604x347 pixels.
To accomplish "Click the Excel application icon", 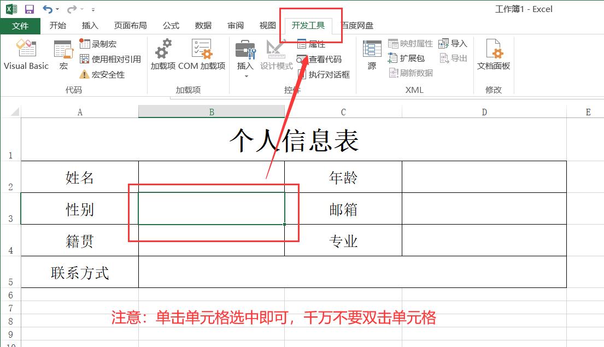I will pos(11,9).
